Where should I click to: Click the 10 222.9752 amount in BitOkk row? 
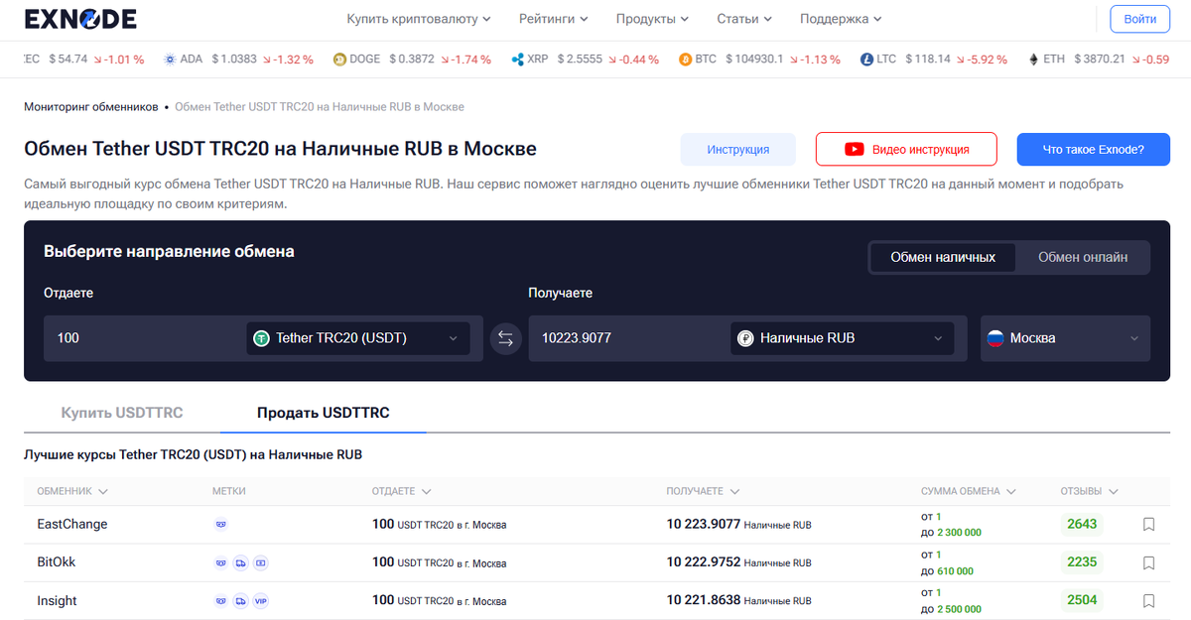704,562
